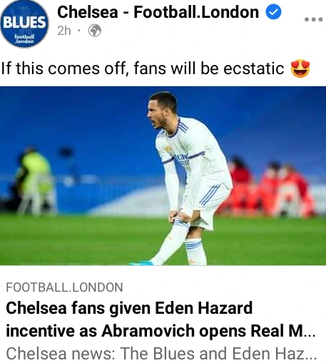Open the Chelsea - Football.London page name
The height and width of the screenshot is (363, 326).
coord(158,12)
